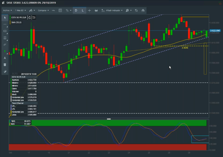Open the percent scale menu

68,11
